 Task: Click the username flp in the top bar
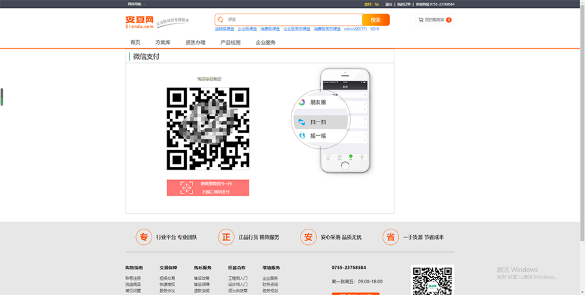pos(377,4)
